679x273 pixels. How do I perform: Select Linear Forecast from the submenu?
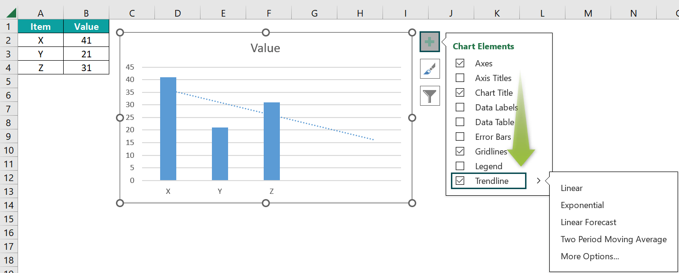click(x=588, y=222)
